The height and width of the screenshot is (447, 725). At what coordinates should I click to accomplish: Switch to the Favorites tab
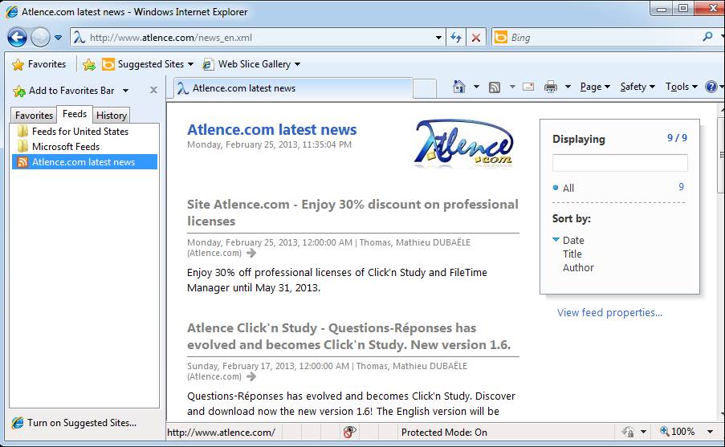pyautogui.click(x=34, y=115)
